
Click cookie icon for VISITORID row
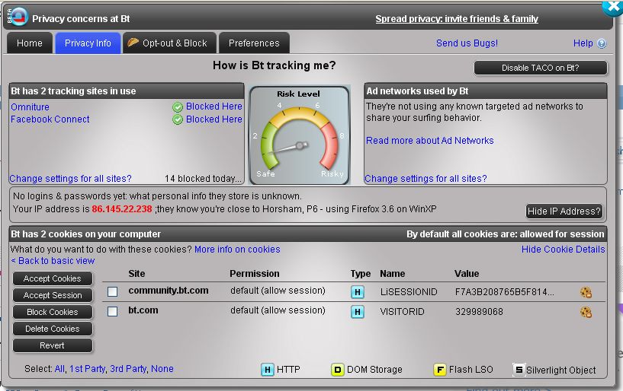[x=586, y=312]
